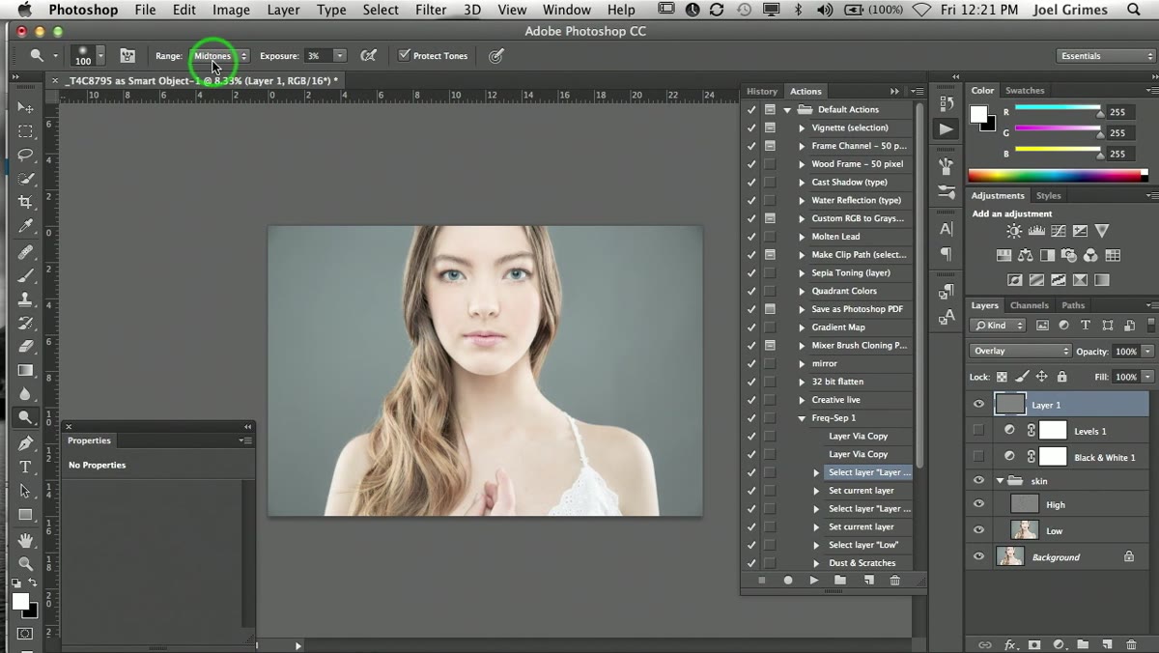Image resolution: width=1159 pixels, height=653 pixels.
Task: Uncheck the Protect Tones checkbox
Action: point(405,56)
